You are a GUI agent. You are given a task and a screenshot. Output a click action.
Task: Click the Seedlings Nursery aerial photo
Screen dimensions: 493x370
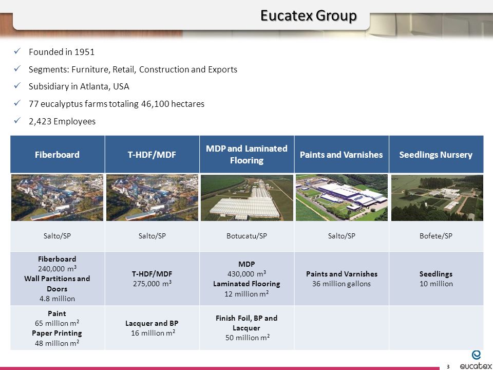tap(437, 197)
